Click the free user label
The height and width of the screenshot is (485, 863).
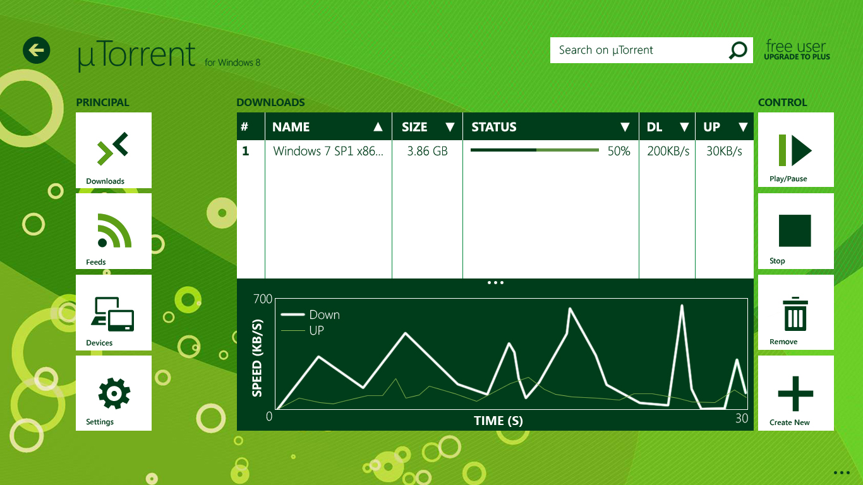796,46
